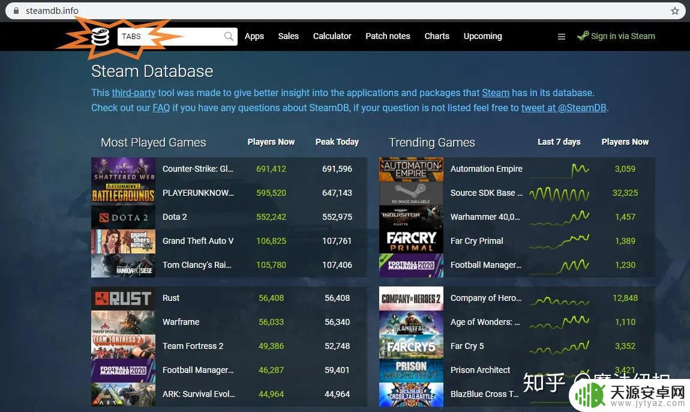Open the Source SDK Base no-image thumbnail
Screen dimensions: 690x412
(411, 193)
